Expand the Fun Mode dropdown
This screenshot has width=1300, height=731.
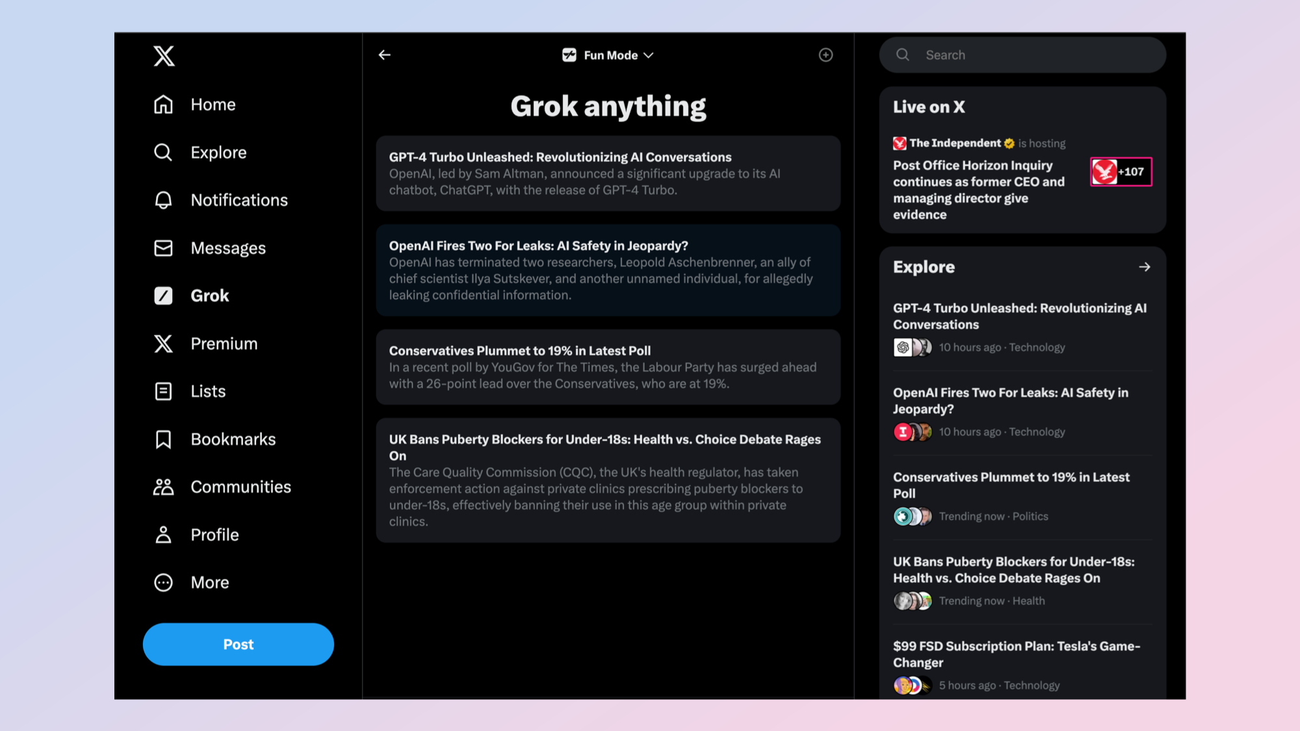[x=608, y=55]
